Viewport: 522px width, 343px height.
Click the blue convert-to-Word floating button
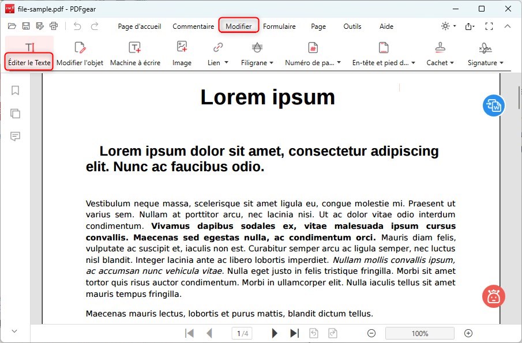(x=494, y=105)
